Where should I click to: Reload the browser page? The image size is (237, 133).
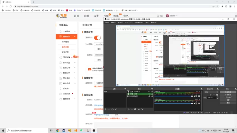(x=11, y=6)
